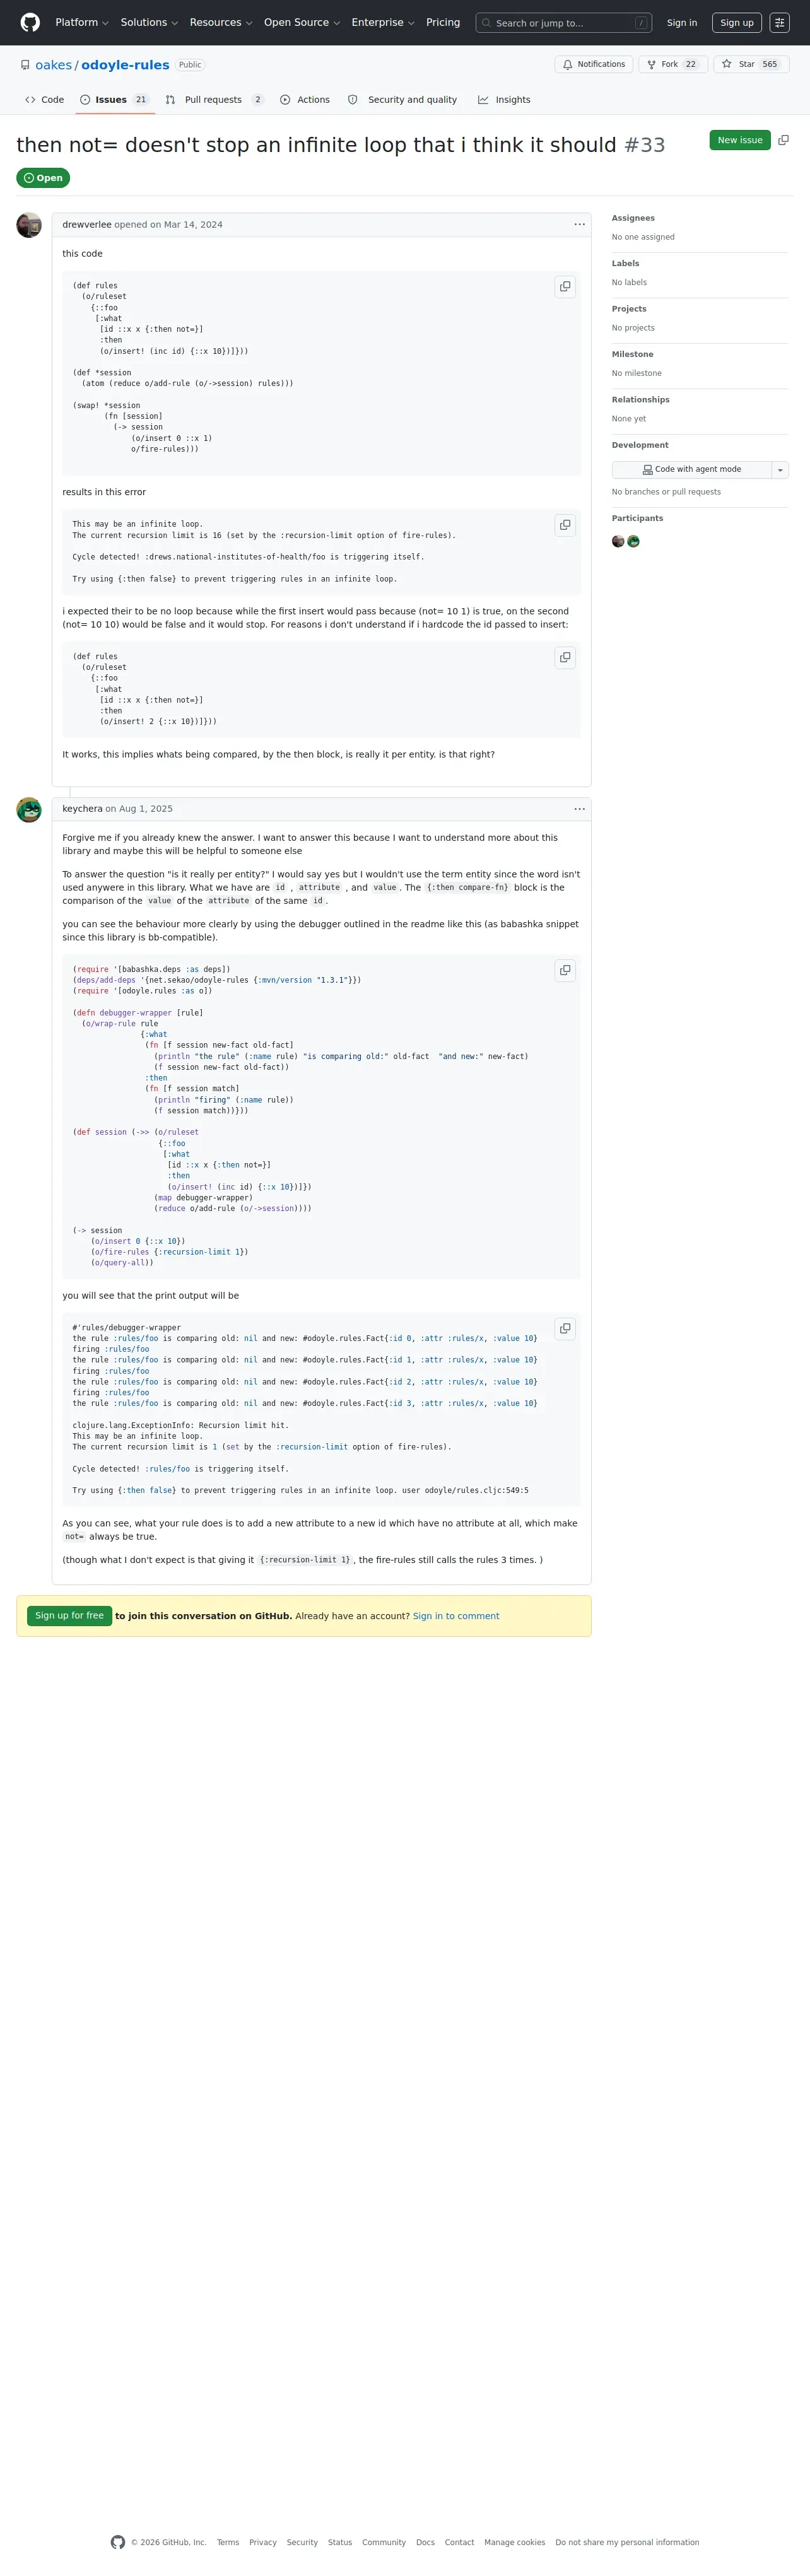The width and height of the screenshot is (810, 2576).
Task: Expand the Open Source menu
Action: coord(302,22)
